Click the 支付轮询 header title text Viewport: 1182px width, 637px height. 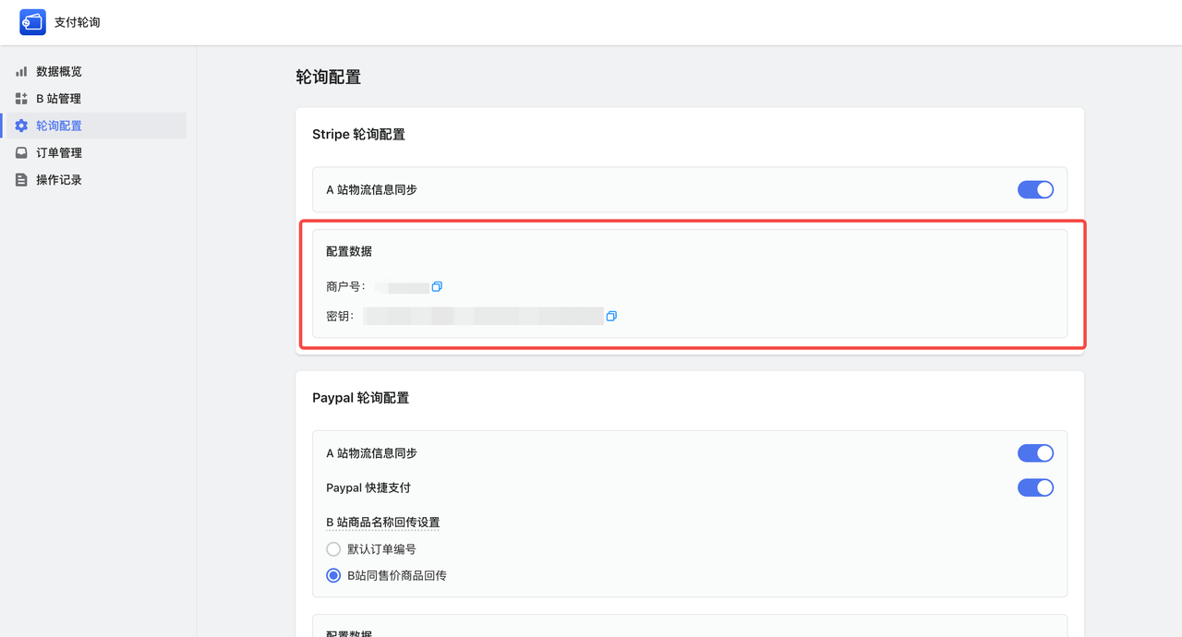[x=78, y=22]
